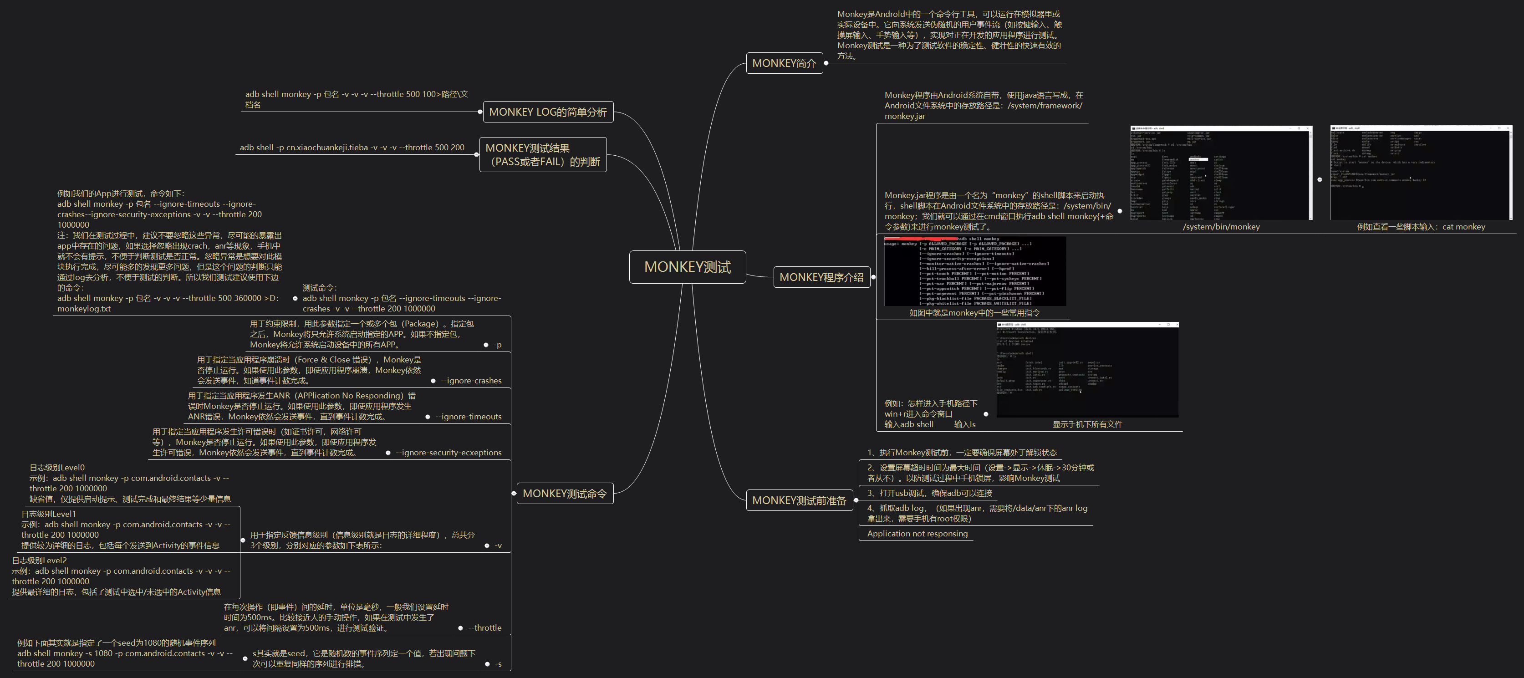1524x678 pixels.
Task: Select the MONKEY LOG的简单分析 node
Action: pyautogui.click(x=547, y=112)
